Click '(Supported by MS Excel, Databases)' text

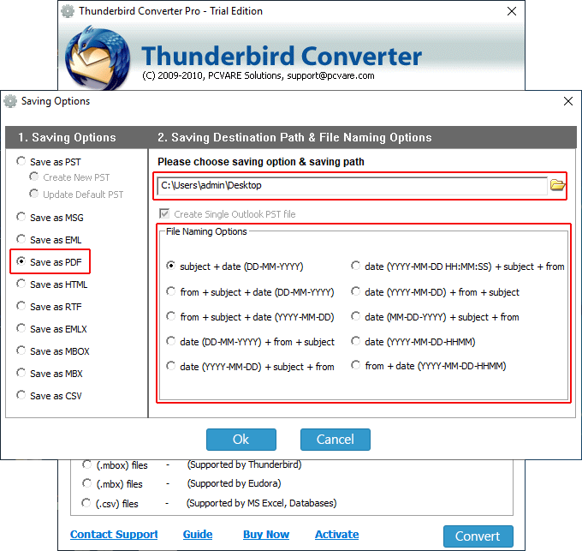pos(262,504)
